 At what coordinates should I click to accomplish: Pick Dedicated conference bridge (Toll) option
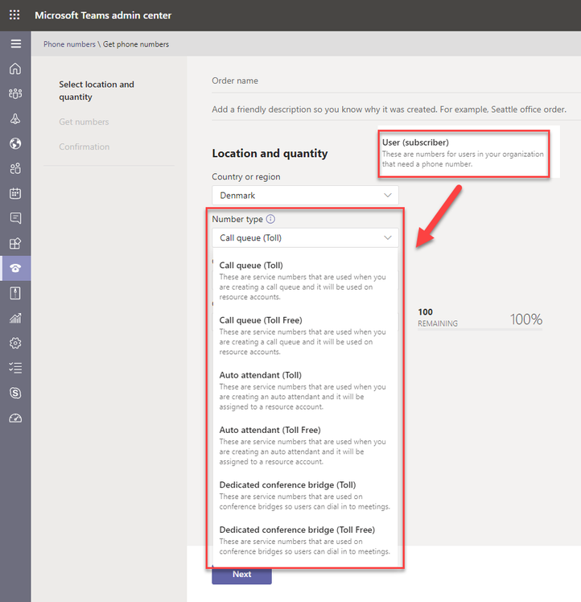(305, 495)
